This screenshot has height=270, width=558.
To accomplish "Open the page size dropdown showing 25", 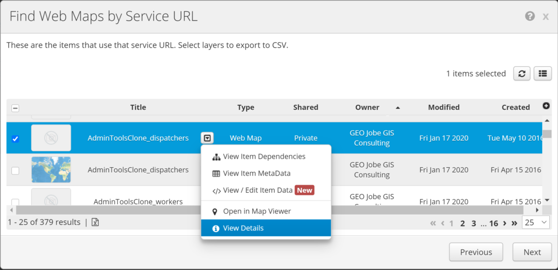I will coord(536,222).
